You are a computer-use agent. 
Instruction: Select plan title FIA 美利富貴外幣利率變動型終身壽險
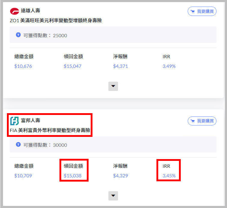click(50, 130)
